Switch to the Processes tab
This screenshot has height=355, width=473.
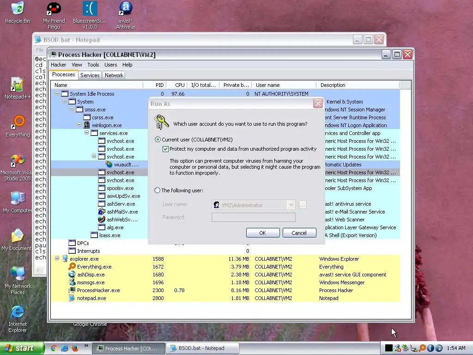[x=63, y=74]
